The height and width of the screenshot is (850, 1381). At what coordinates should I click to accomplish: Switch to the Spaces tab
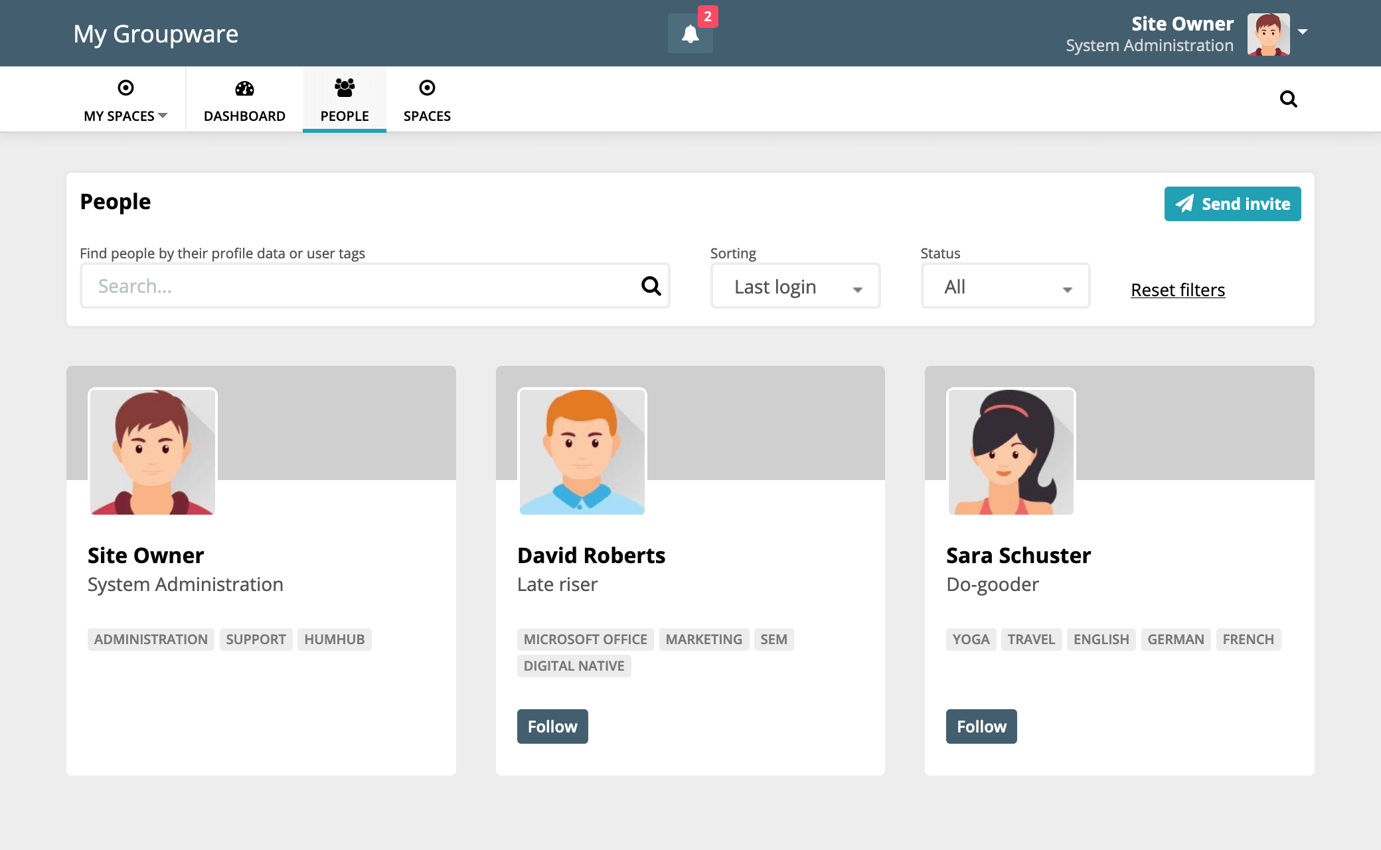pos(427,116)
